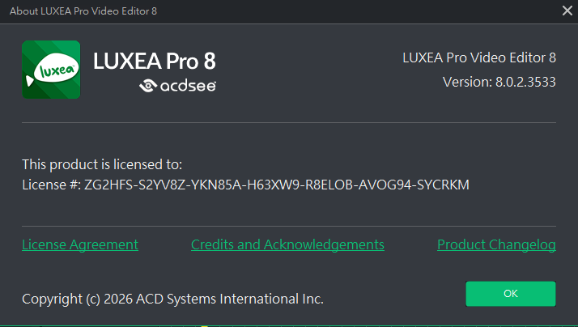Click the green Luxea app logo
Image resolution: width=578 pixels, height=327 pixels.
50,70
